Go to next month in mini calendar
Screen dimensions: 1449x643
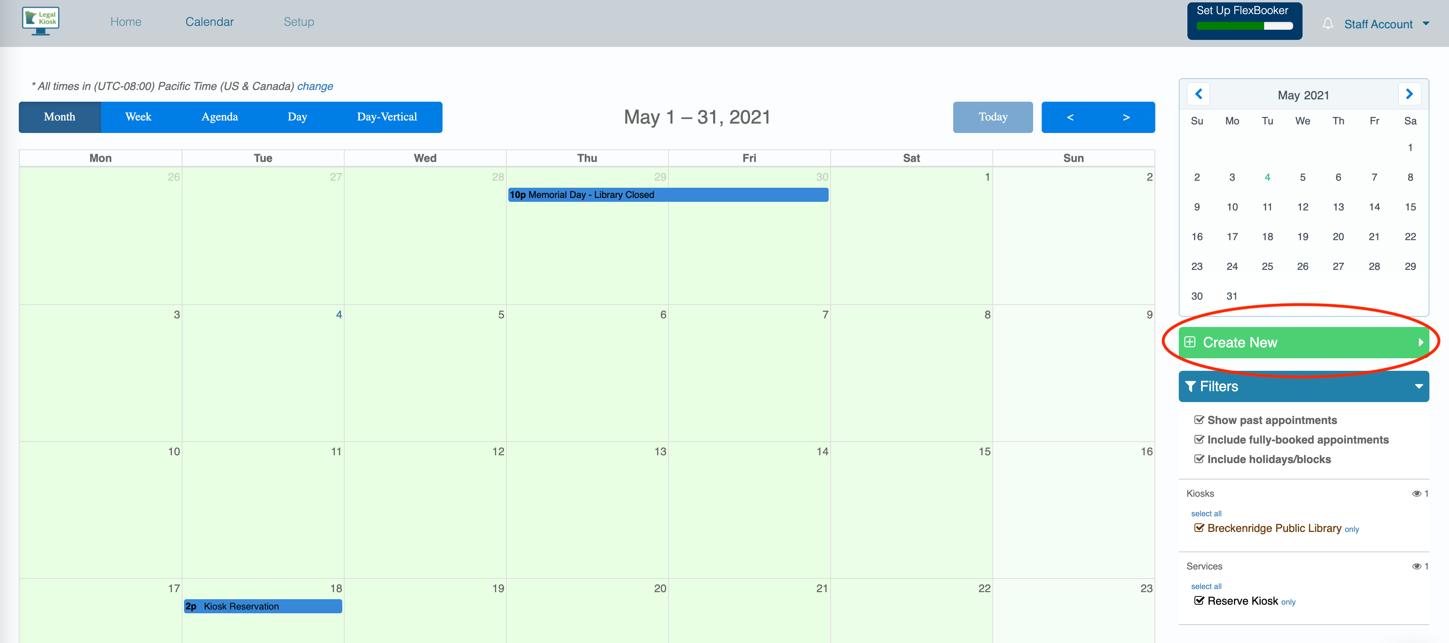click(1409, 94)
